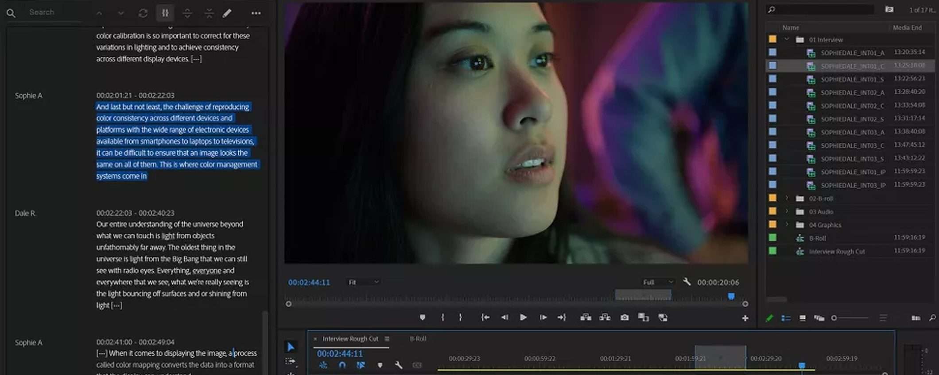Open the Fit zoom level dropdown
939x375 pixels.
coord(363,282)
